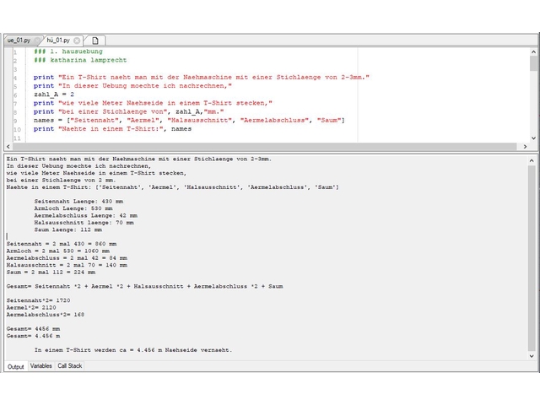The image size is (540, 405).
Task: Click line number 10 in gutter
Action: [x=17, y=129]
